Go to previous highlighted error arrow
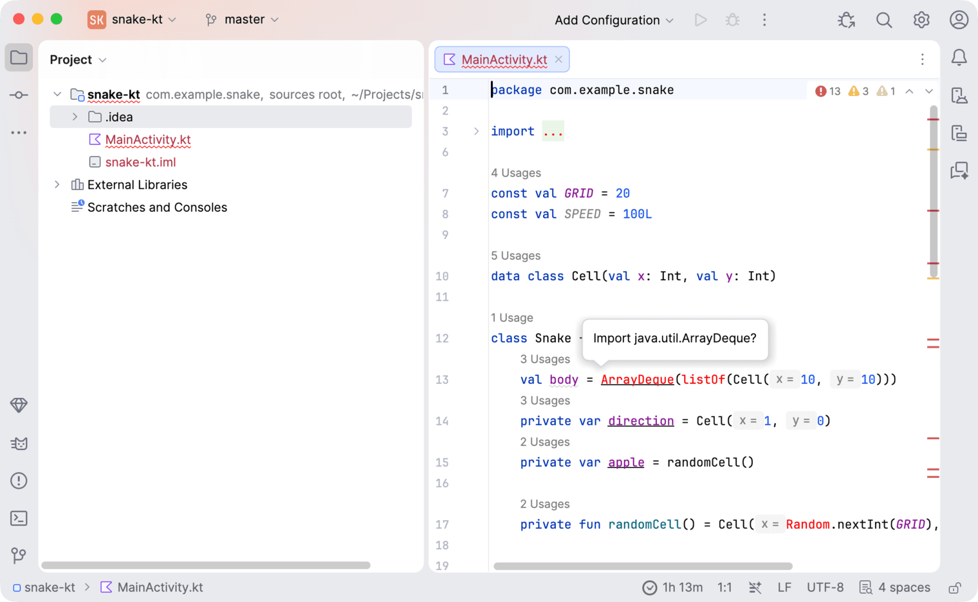 point(909,91)
